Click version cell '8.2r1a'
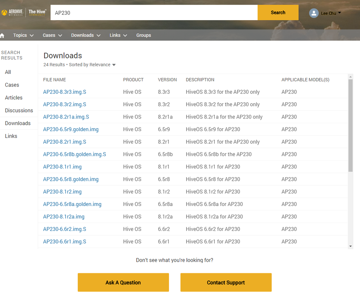 coord(165,117)
